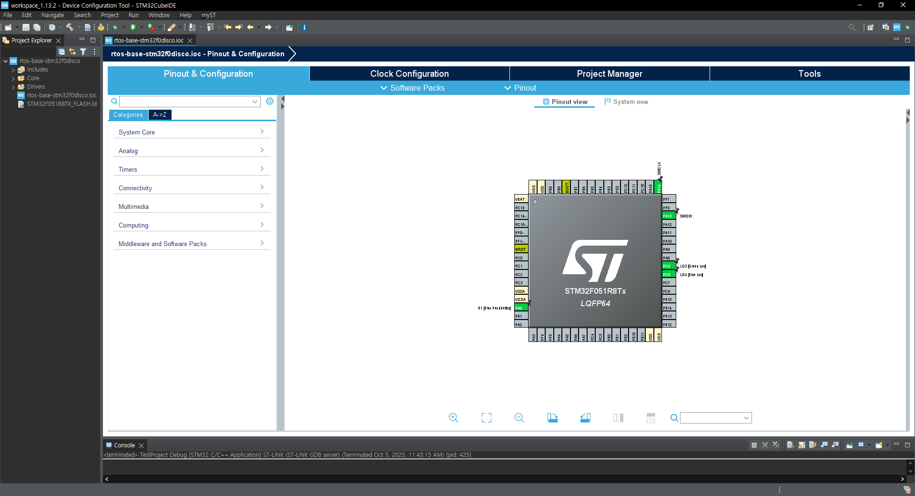Click the Collapse All icon in Project Explorer
The height and width of the screenshot is (496, 915).
(61, 52)
